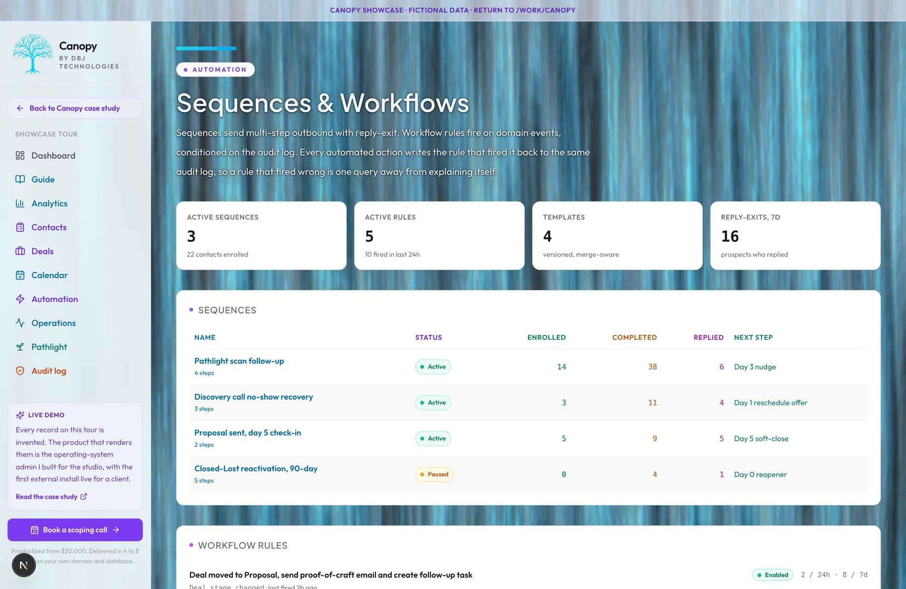Viewport: 906px width, 589px height.
Task: Navigate to Deals
Action: tap(75, 251)
